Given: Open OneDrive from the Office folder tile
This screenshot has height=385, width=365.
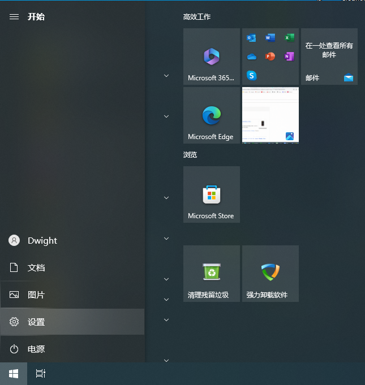Looking at the screenshot, I should coord(251,57).
